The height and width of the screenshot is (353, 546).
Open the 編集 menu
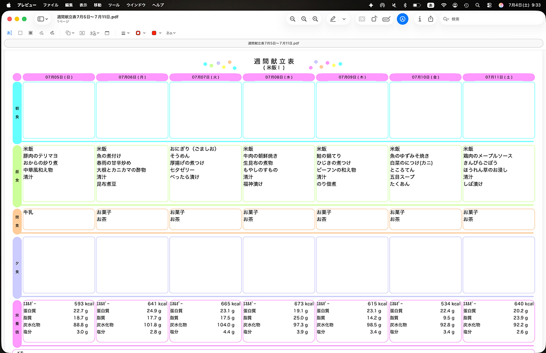69,5
